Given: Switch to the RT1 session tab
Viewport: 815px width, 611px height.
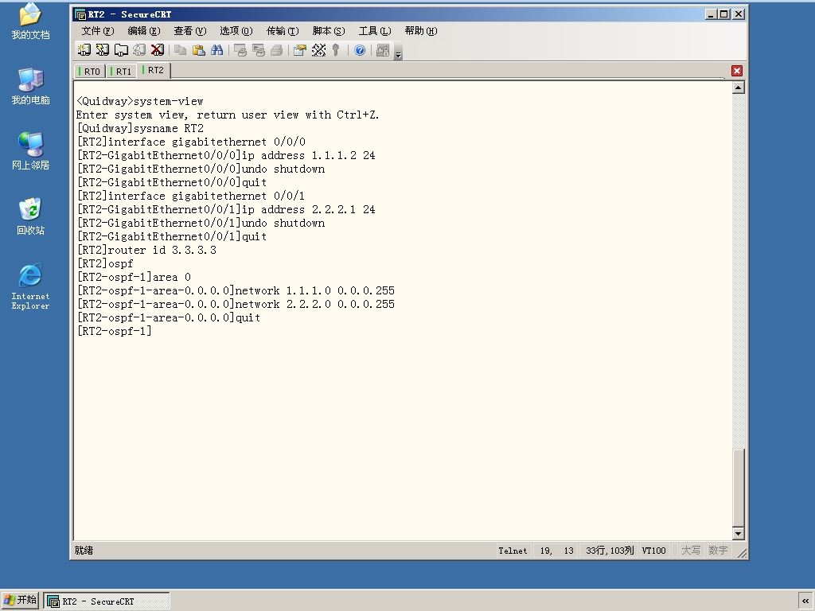Looking at the screenshot, I should [x=122, y=71].
